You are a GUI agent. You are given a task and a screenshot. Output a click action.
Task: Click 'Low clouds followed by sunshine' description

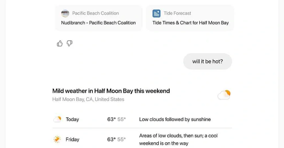(x=175, y=119)
